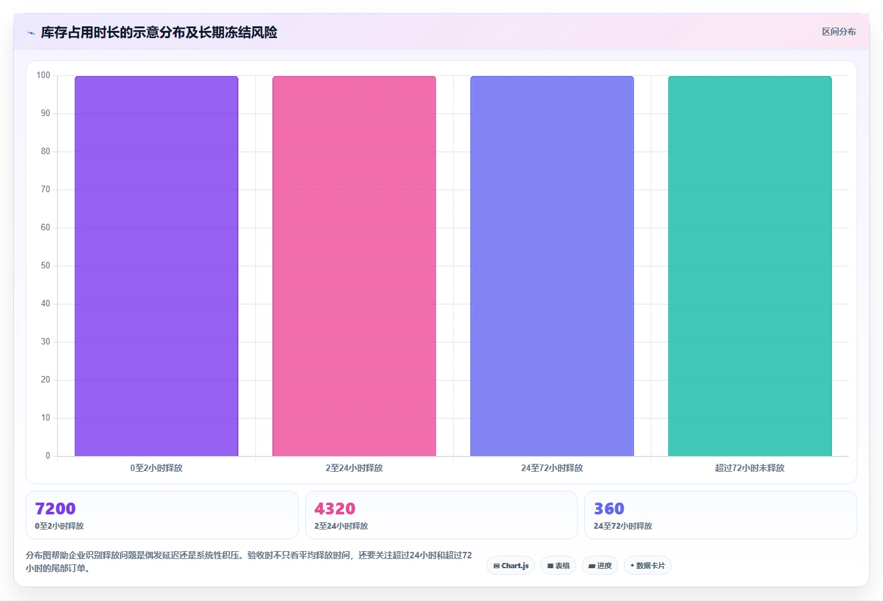Click the 数据卡片 tag chip

(x=647, y=566)
